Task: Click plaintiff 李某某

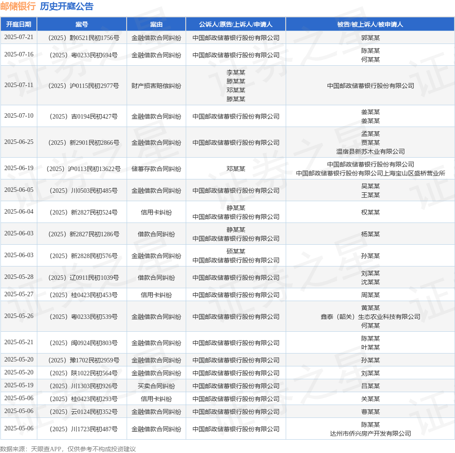Action: (x=235, y=72)
